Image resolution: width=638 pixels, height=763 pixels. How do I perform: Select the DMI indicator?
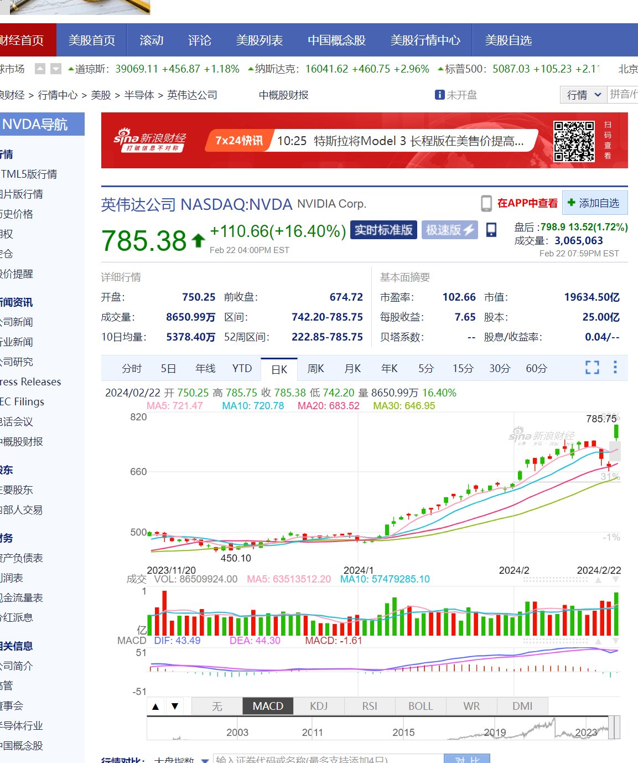pyautogui.click(x=522, y=706)
